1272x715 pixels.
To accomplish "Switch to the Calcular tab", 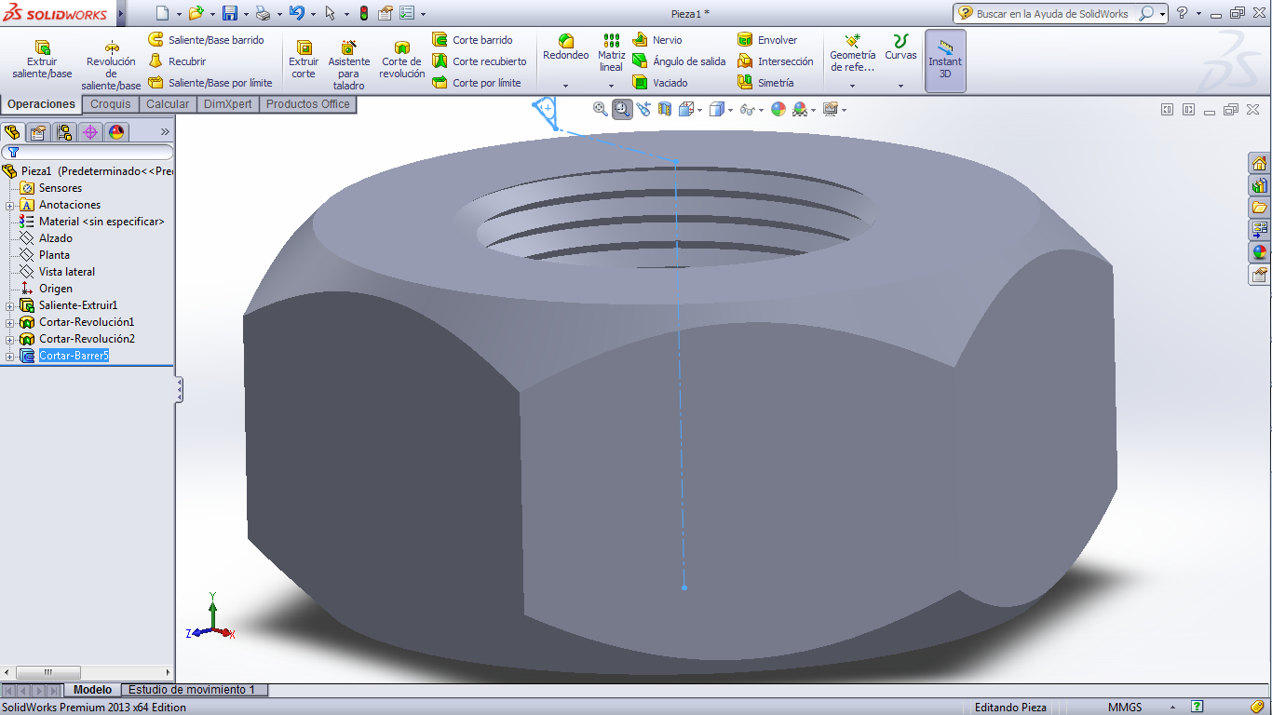I will coord(168,104).
